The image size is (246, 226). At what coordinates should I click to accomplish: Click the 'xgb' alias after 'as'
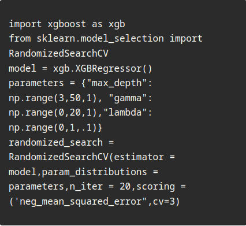[x=117, y=25]
